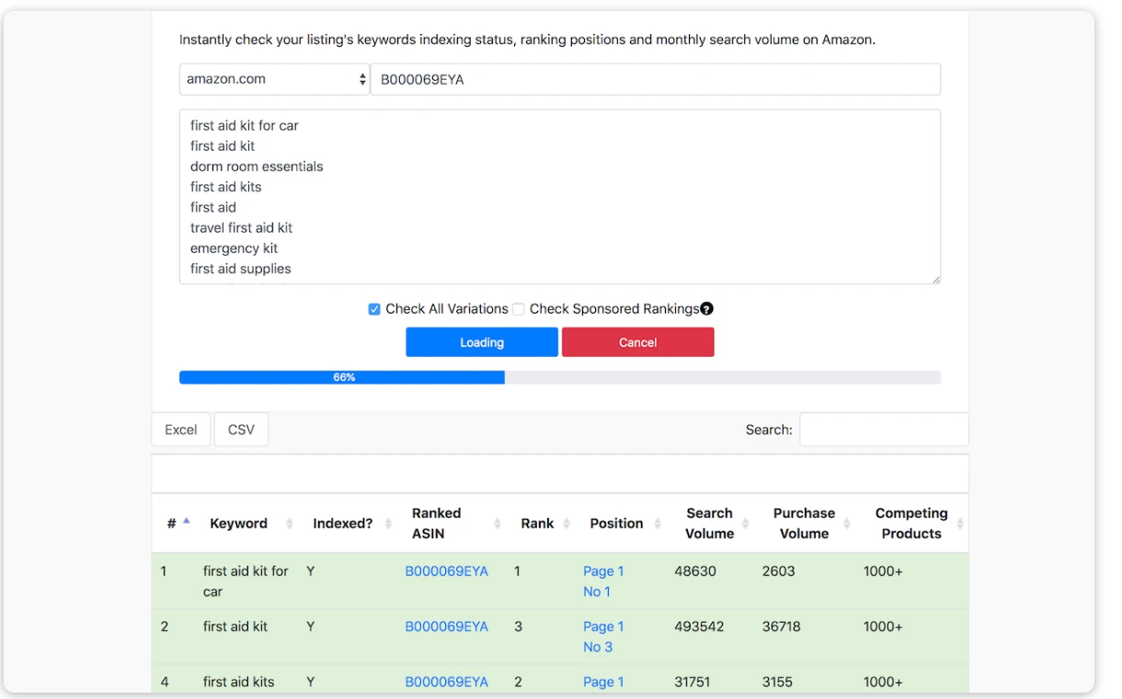Open B000069EYA link in first aid kit for car row
This screenshot has width=1122, height=699.
[x=447, y=571]
